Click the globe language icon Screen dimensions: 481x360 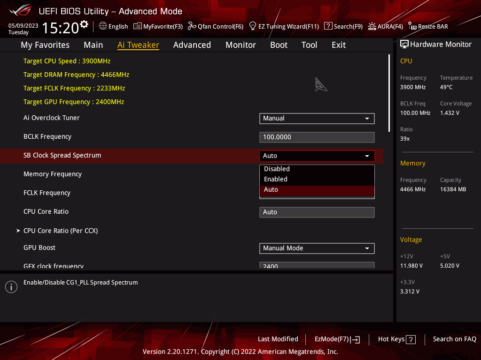click(x=103, y=26)
